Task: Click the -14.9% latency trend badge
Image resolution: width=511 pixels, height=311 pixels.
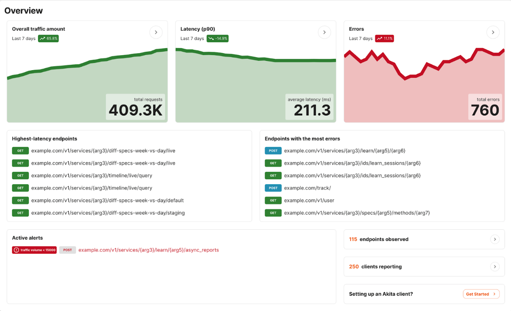Action: tap(218, 38)
